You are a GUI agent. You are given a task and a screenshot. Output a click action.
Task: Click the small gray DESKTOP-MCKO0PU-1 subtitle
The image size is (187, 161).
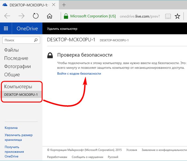114,40
